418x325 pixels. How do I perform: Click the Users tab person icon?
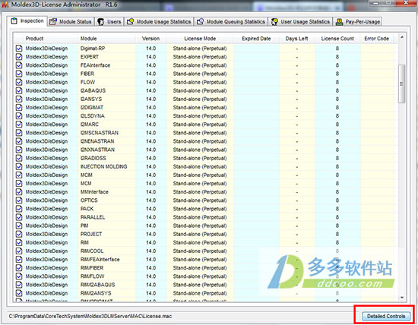coord(100,21)
